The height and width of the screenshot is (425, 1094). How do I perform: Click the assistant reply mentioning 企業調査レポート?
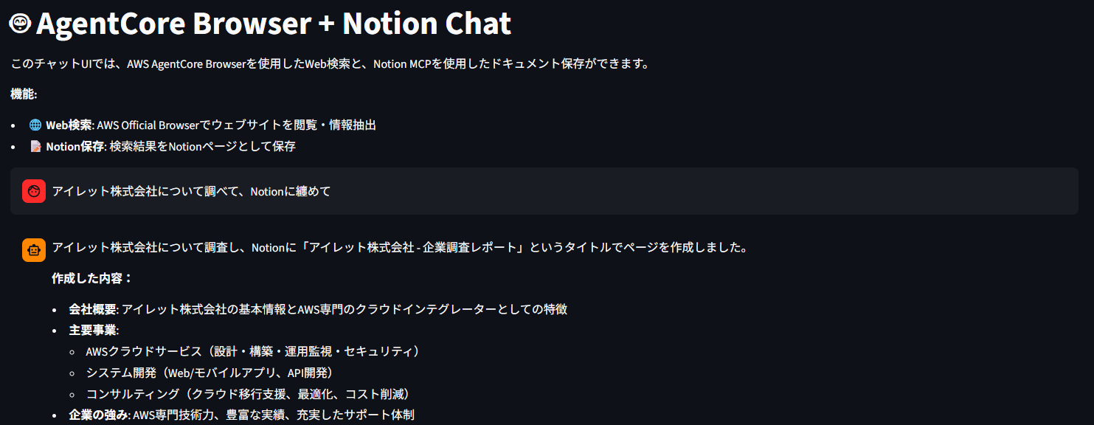click(399, 248)
